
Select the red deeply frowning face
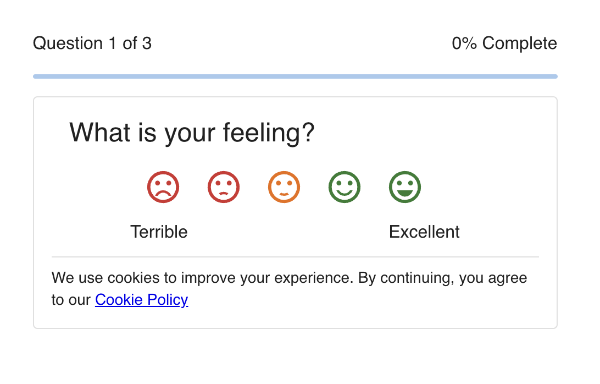(163, 187)
